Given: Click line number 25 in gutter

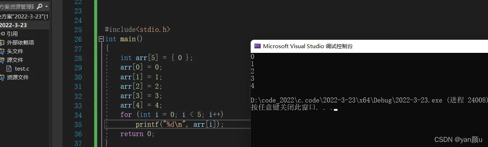Looking at the screenshot, I should point(78,30).
